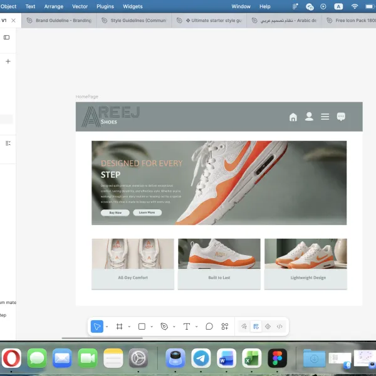Screen dimensions: 376x376
Task: Click the user profile icon in design header
Action: 309,117
